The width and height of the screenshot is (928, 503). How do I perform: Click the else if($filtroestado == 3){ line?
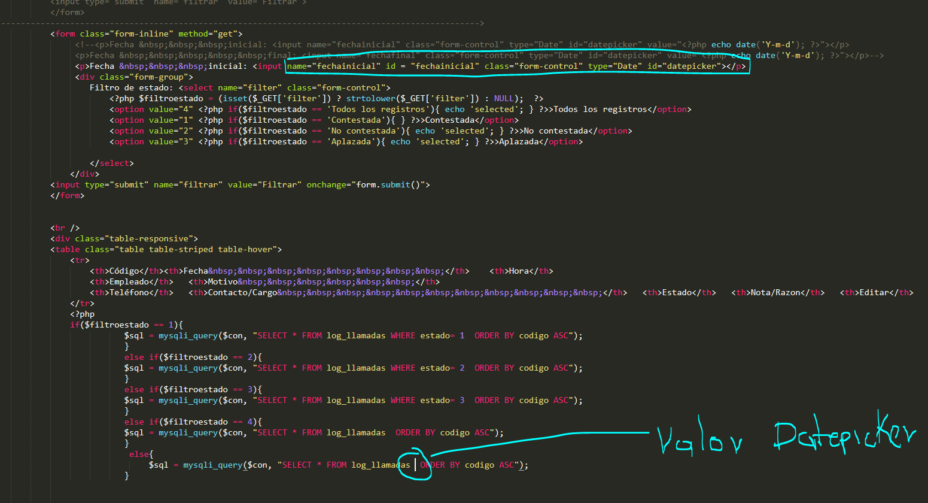coord(193,389)
